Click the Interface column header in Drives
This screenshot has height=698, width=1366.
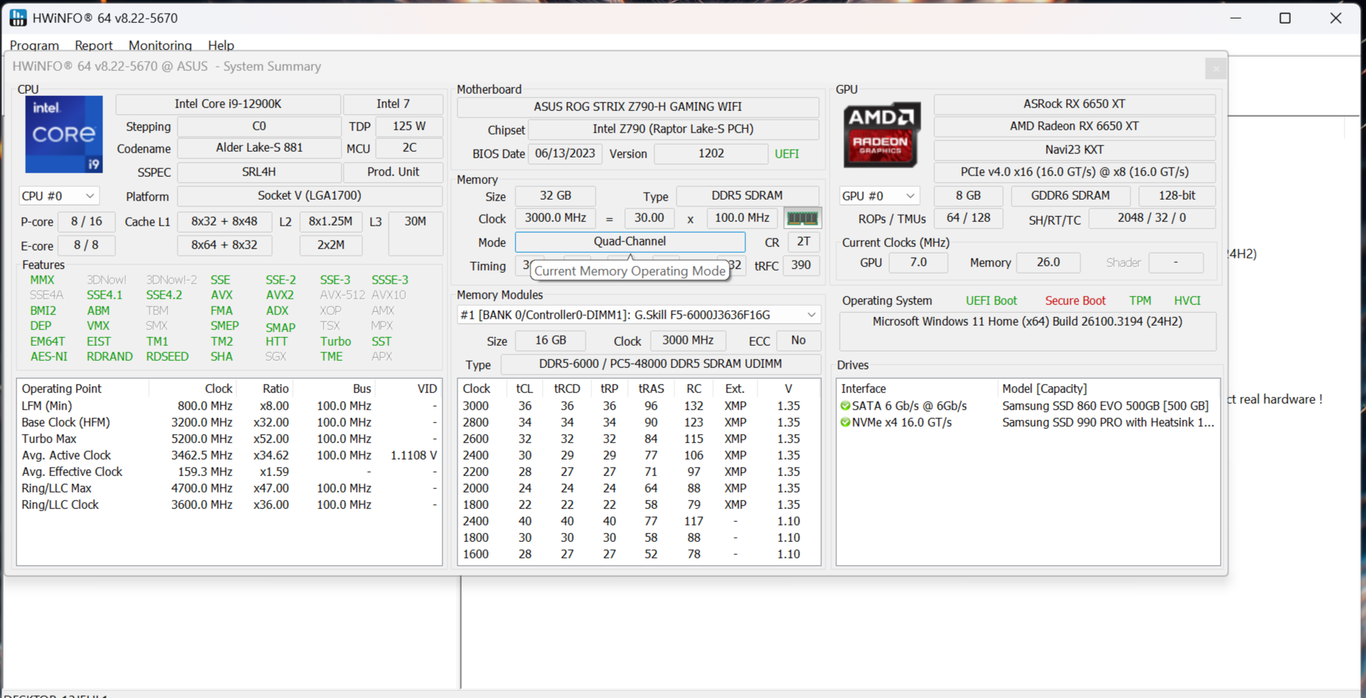coord(917,389)
